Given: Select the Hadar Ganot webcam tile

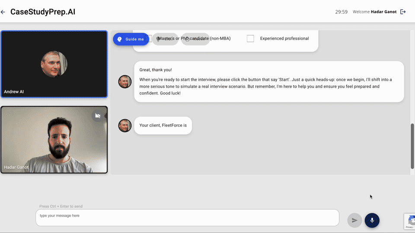Looking at the screenshot, I should [x=54, y=140].
